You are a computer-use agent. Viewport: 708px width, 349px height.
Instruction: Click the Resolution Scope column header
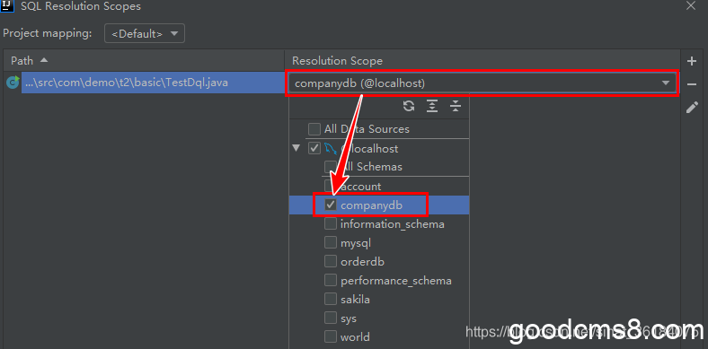pos(482,60)
